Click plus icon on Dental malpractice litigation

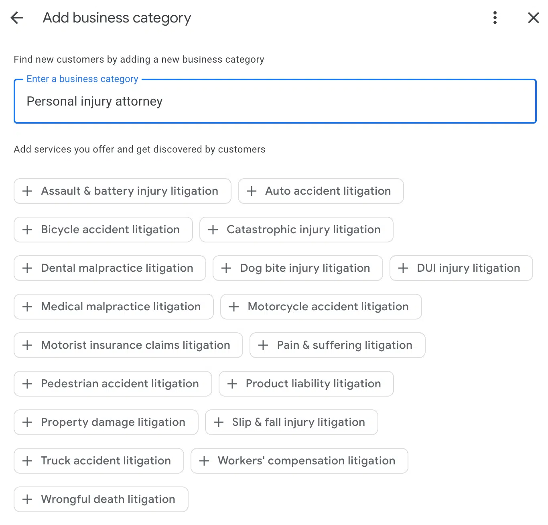(x=27, y=268)
